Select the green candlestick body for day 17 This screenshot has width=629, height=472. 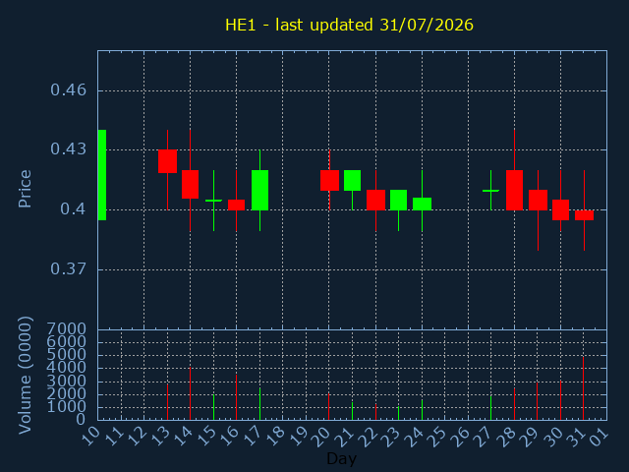coord(259,190)
